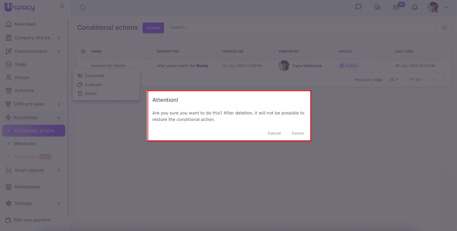457x231 pixels.
Task: Click the pin sidebar icon
Action: coord(62,6)
